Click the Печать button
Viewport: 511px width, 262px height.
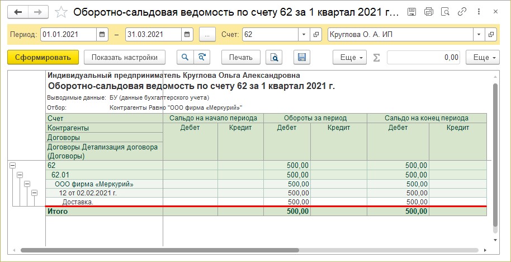[x=240, y=57]
